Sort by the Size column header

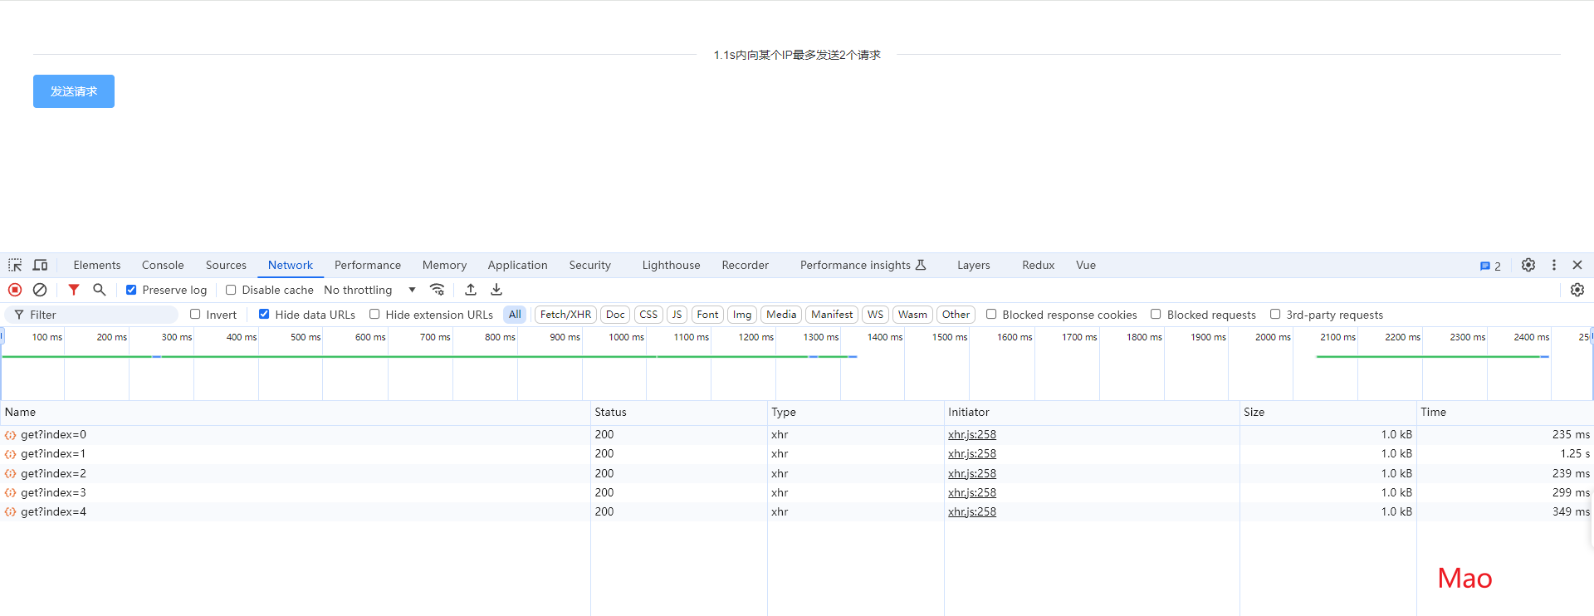1328,413
